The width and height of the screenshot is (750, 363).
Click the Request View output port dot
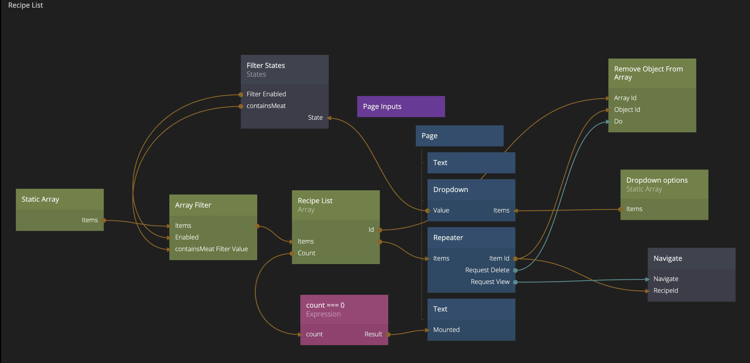(x=515, y=282)
